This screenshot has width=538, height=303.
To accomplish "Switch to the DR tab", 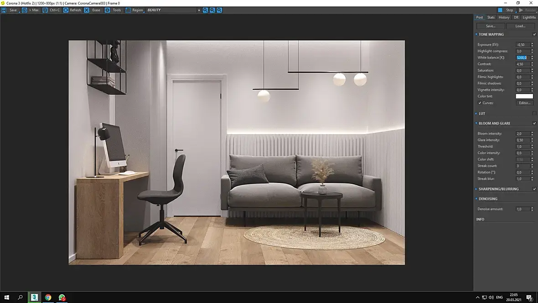I will pyautogui.click(x=516, y=17).
